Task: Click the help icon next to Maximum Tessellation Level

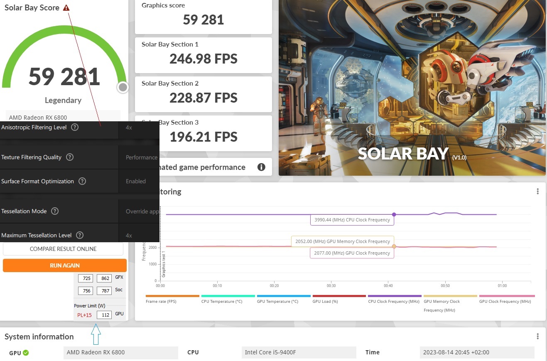Action: coord(80,235)
